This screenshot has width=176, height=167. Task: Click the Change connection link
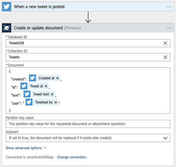point(72,157)
